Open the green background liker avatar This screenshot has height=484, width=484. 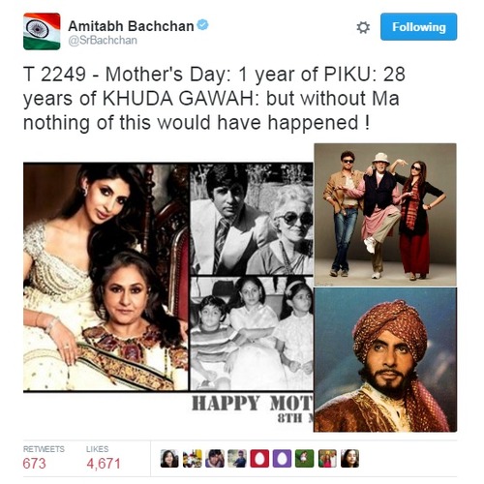coord(305,458)
